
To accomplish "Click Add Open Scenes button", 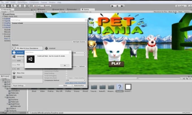I will [79, 42].
